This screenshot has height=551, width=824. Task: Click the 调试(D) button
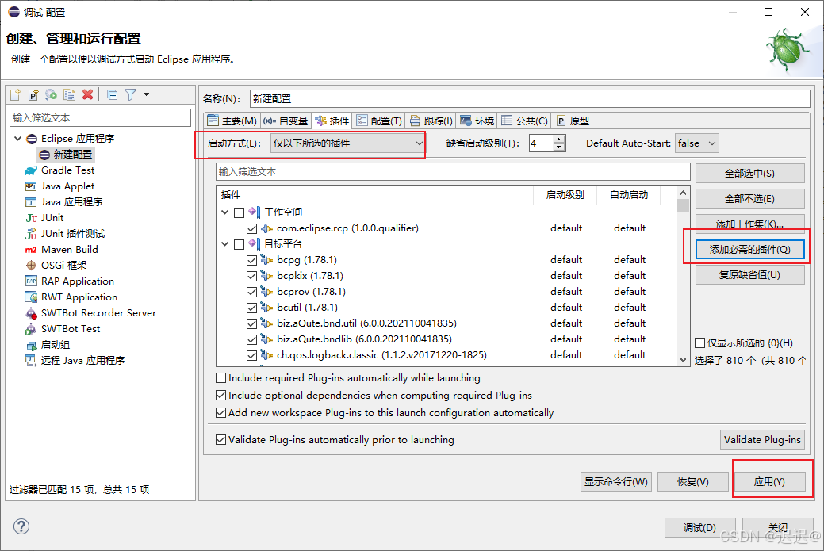[x=699, y=527]
